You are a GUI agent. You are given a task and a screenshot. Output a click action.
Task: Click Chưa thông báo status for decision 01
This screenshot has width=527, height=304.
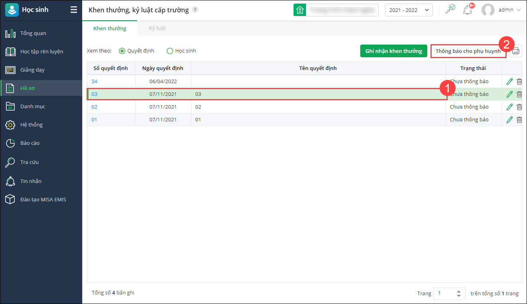pos(469,120)
